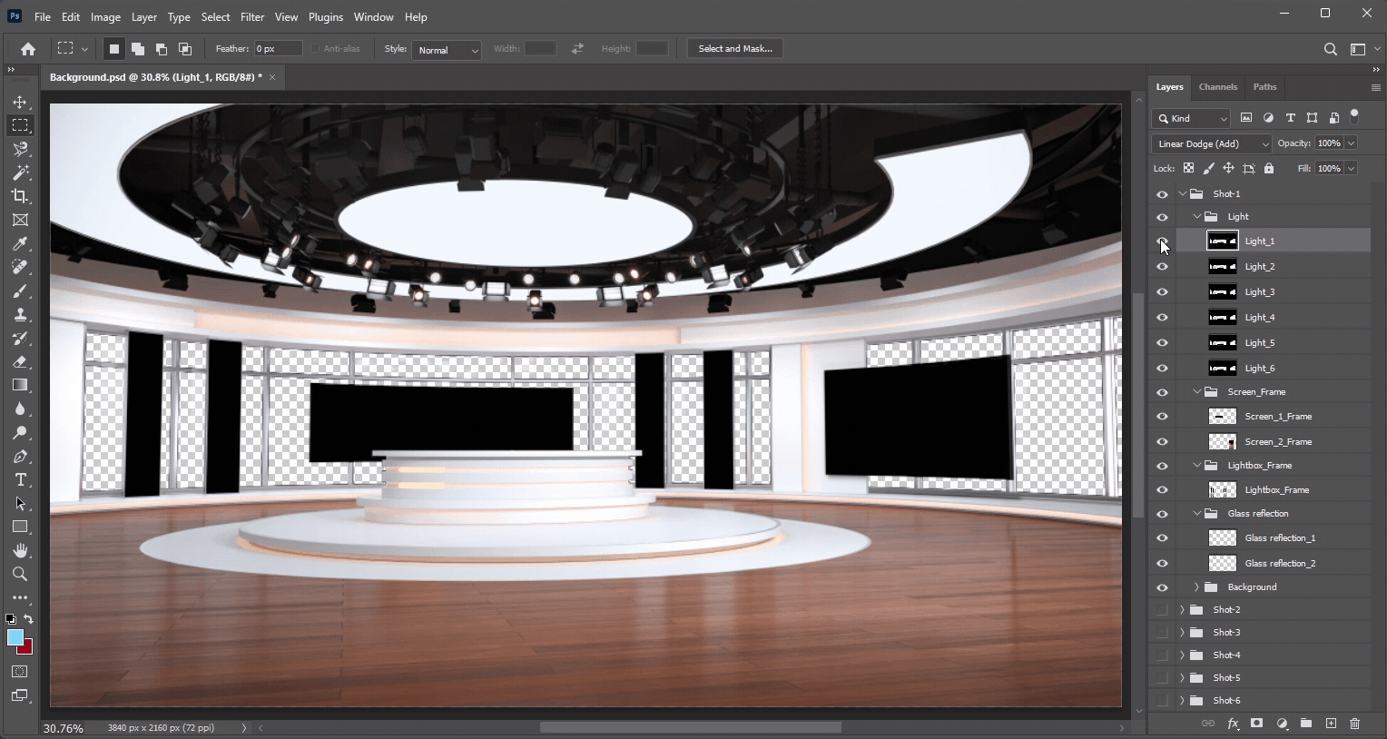This screenshot has width=1387, height=739.
Task: Hide the Screen_1_Frame layer
Action: pyautogui.click(x=1162, y=417)
